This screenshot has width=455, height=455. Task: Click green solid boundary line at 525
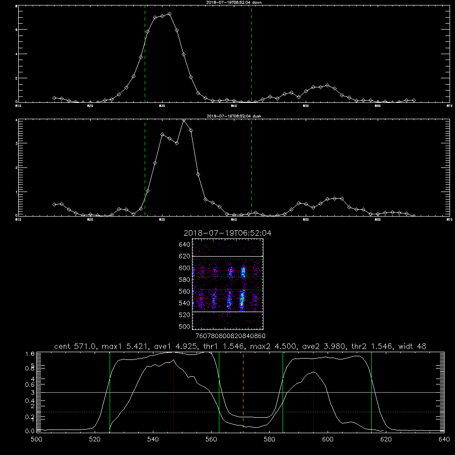click(x=110, y=392)
